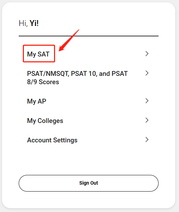Open Account Settings

(x=52, y=140)
